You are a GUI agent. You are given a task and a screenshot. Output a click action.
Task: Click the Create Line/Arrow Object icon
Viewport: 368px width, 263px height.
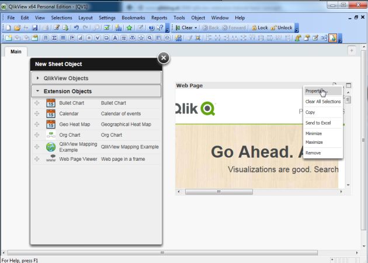click(x=124, y=38)
